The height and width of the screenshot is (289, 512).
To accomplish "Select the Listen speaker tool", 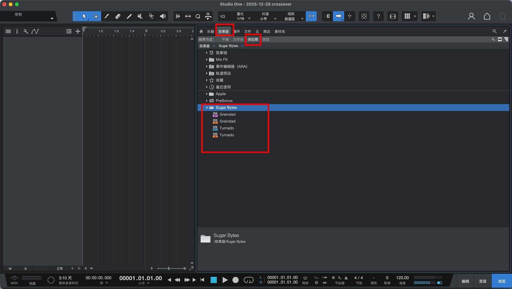I will [x=163, y=16].
